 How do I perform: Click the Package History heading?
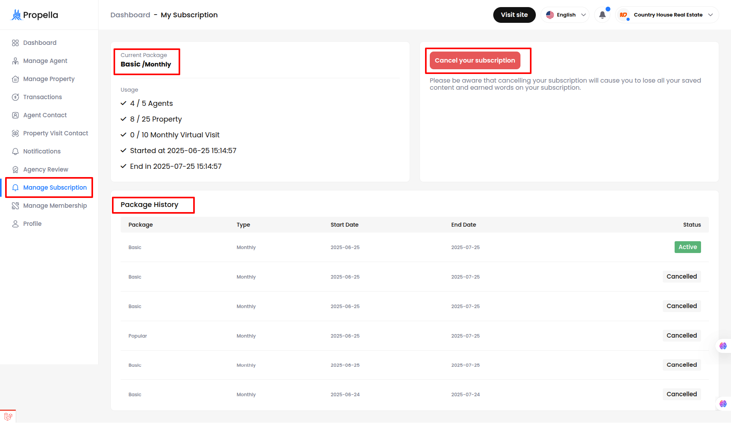[149, 205]
